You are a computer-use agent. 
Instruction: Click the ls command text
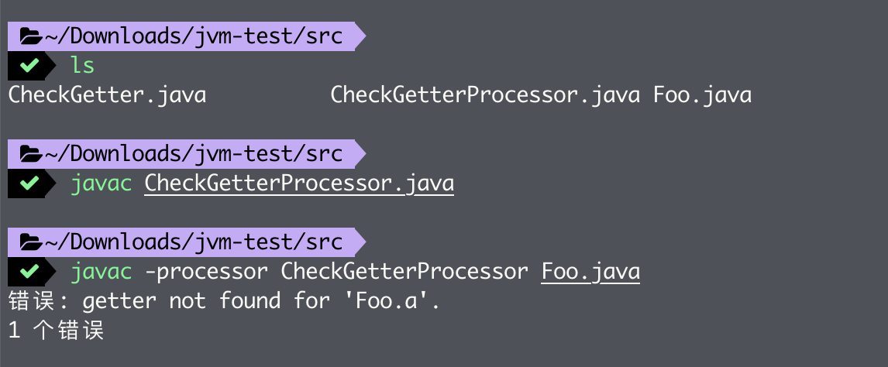[x=82, y=66]
